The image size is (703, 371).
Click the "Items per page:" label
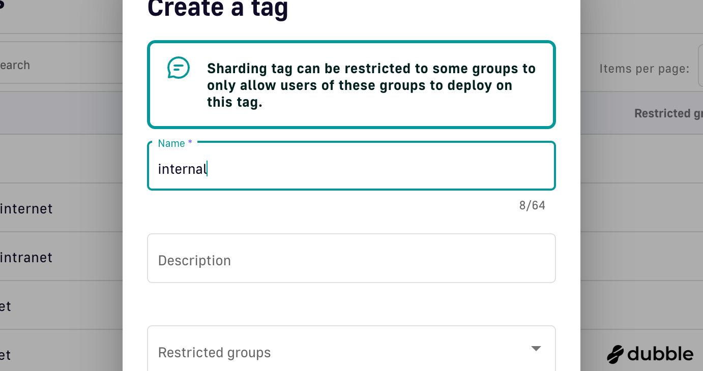[645, 68]
